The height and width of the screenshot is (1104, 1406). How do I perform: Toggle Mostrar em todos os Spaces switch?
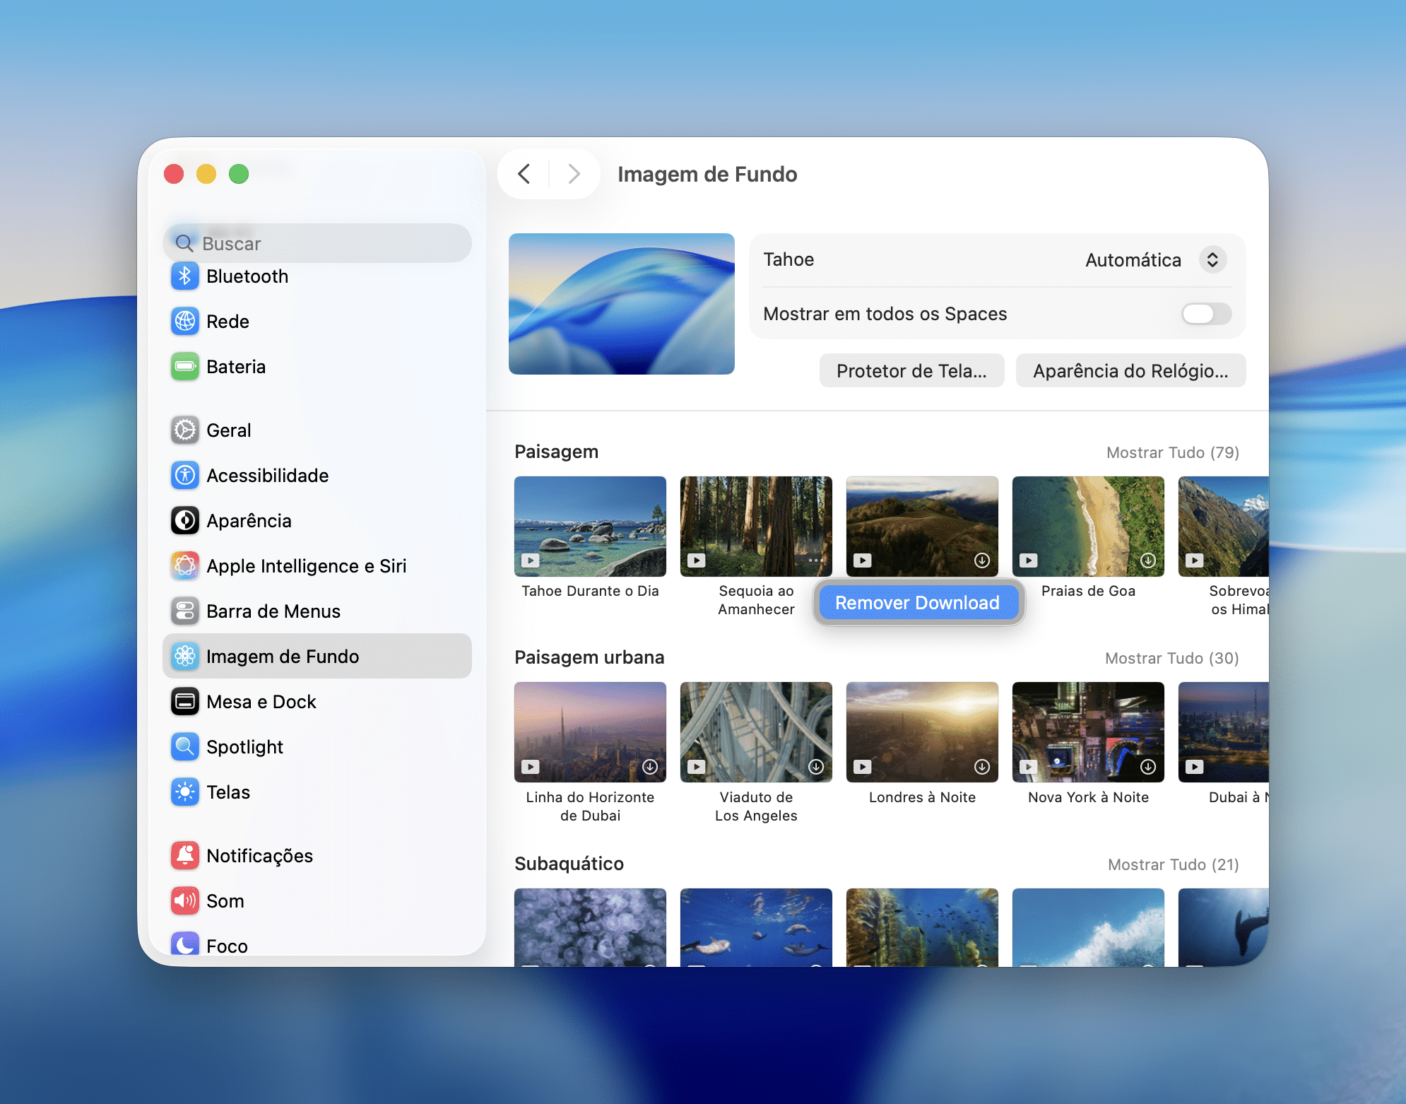(x=1206, y=314)
